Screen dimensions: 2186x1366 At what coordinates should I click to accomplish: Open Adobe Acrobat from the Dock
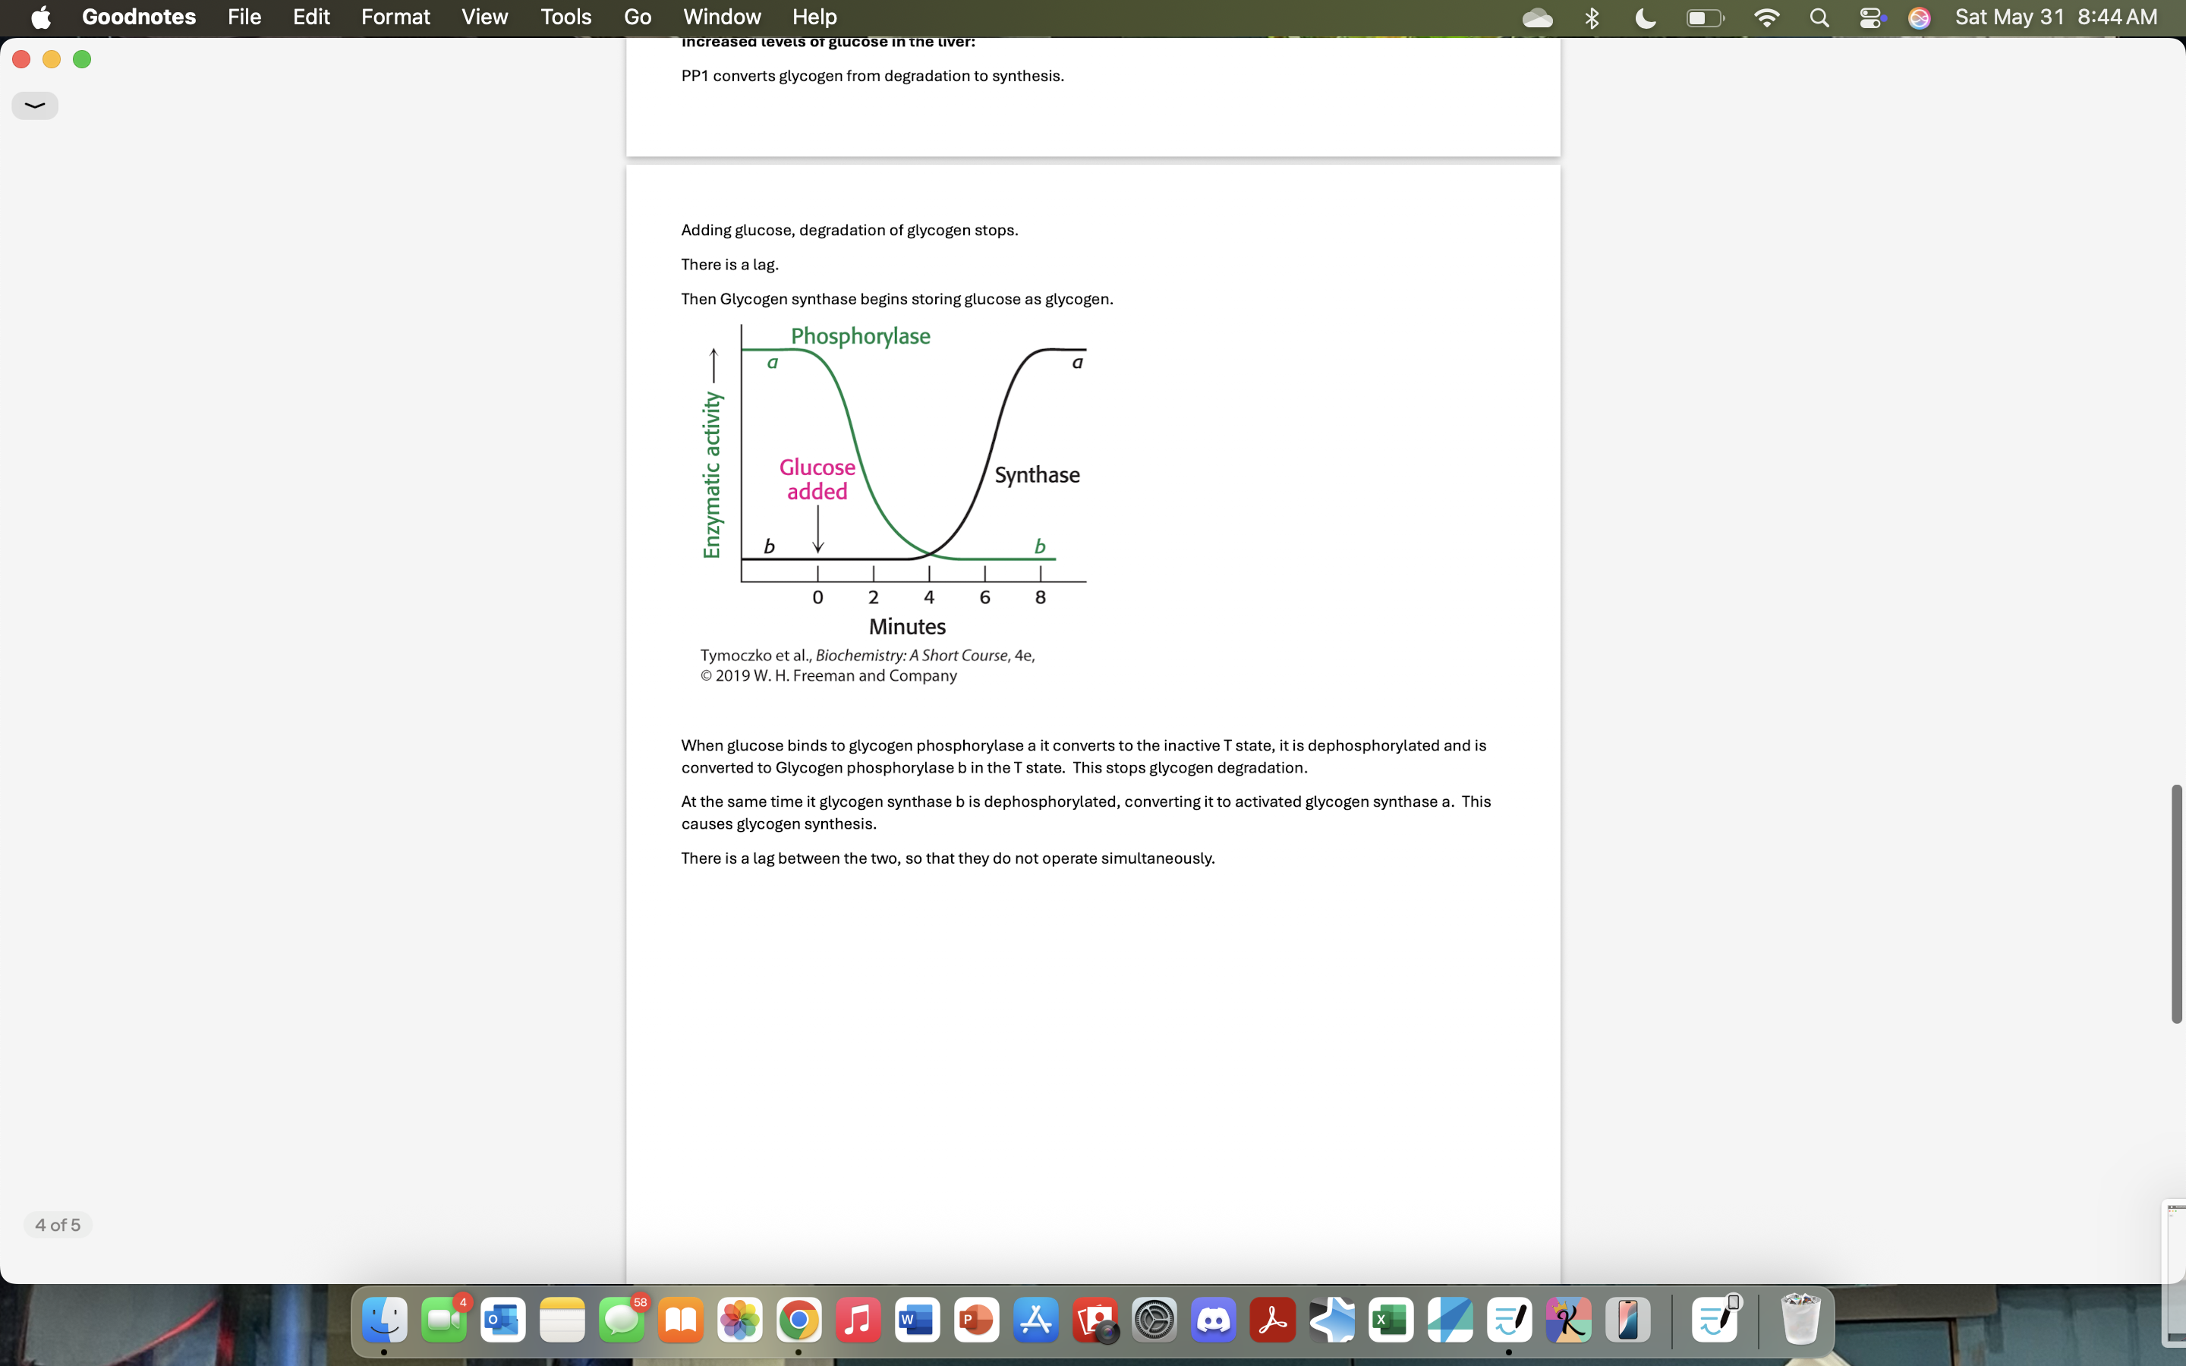(x=1274, y=1319)
